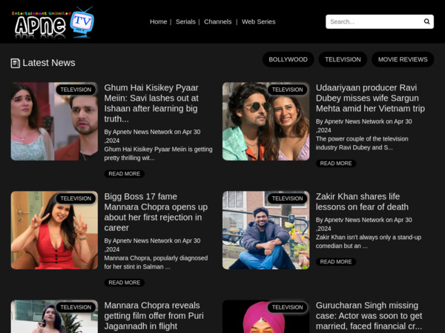This screenshot has width=445, height=333.
Task: Click Television tag on Mannara red dress image
Action: pyautogui.click(x=76, y=198)
